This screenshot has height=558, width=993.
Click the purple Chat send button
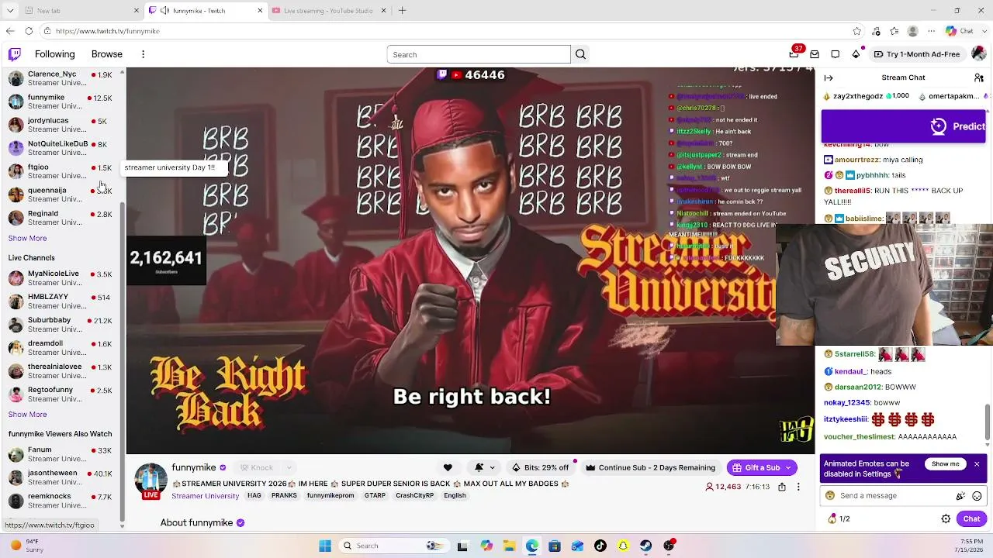tap(972, 518)
